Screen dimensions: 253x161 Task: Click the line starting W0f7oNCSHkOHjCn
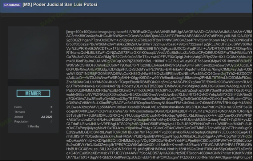point(159,65)
